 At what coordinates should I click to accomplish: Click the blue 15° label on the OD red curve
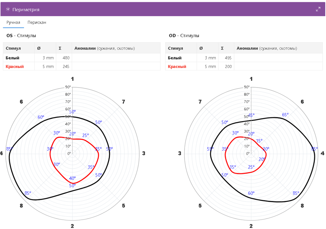point(259,141)
